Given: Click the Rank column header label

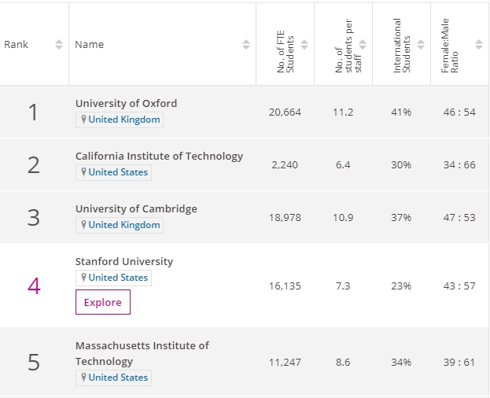Looking at the screenshot, I should [17, 45].
